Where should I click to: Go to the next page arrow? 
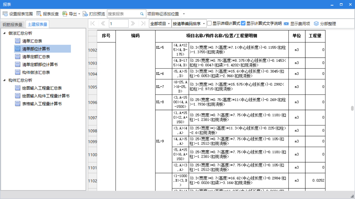point(133,24)
